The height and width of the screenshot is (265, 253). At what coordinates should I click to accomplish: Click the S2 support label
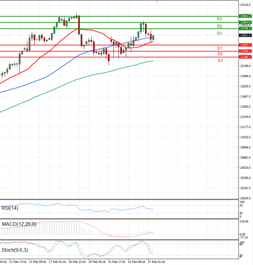[x=220, y=54]
